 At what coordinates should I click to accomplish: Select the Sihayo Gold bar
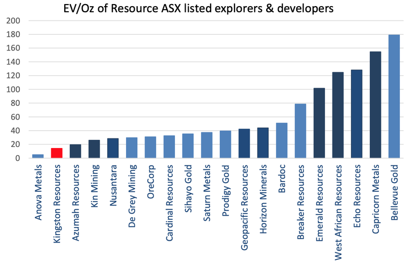188,145
